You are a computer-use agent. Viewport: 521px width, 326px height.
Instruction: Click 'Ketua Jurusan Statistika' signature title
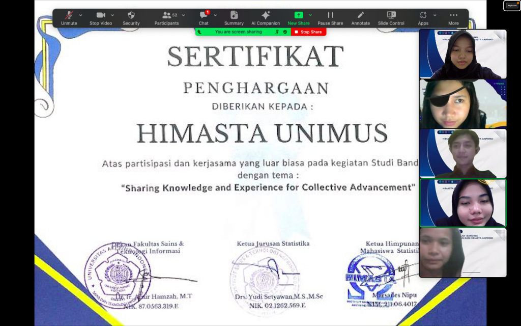point(273,243)
